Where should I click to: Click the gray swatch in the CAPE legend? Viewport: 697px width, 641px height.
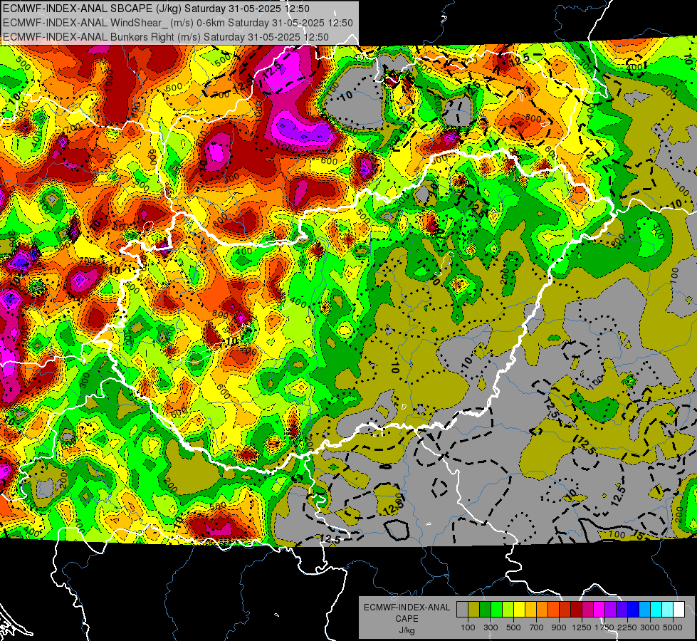click(x=462, y=609)
